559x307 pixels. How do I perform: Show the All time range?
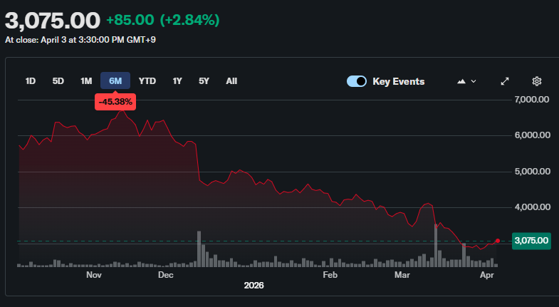[x=231, y=81]
